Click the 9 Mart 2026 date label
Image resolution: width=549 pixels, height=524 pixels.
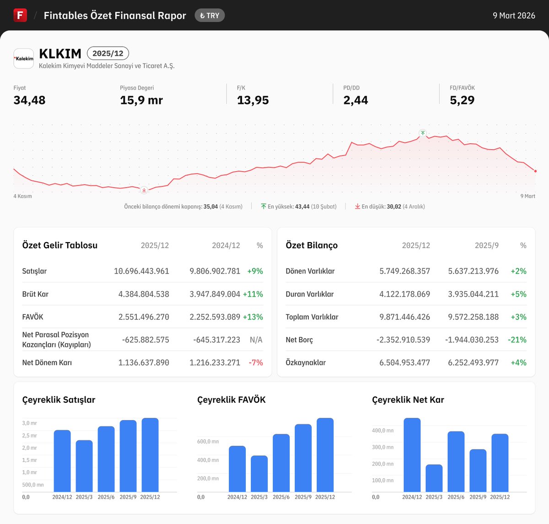[x=514, y=15]
